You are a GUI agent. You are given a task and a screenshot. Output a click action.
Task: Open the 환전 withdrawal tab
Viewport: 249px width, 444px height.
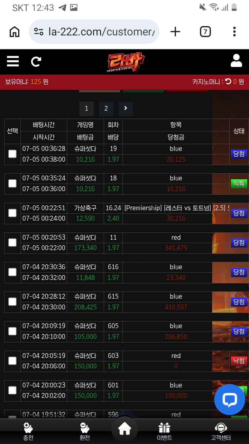coord(85,431)
